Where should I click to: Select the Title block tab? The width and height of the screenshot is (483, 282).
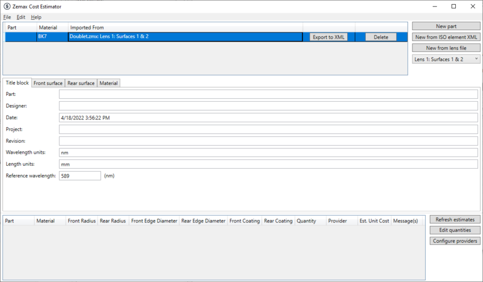[17, 83]
